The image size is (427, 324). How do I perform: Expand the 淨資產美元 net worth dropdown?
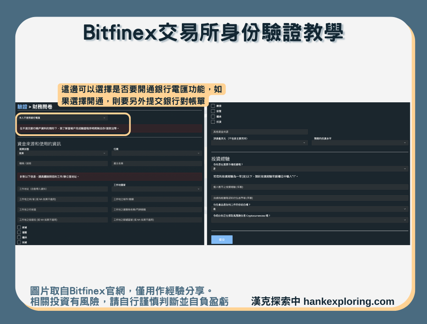pos(259,143)
